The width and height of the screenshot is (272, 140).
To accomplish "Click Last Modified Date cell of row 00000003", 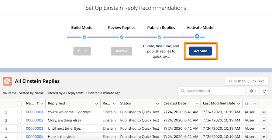I will 222,128.
